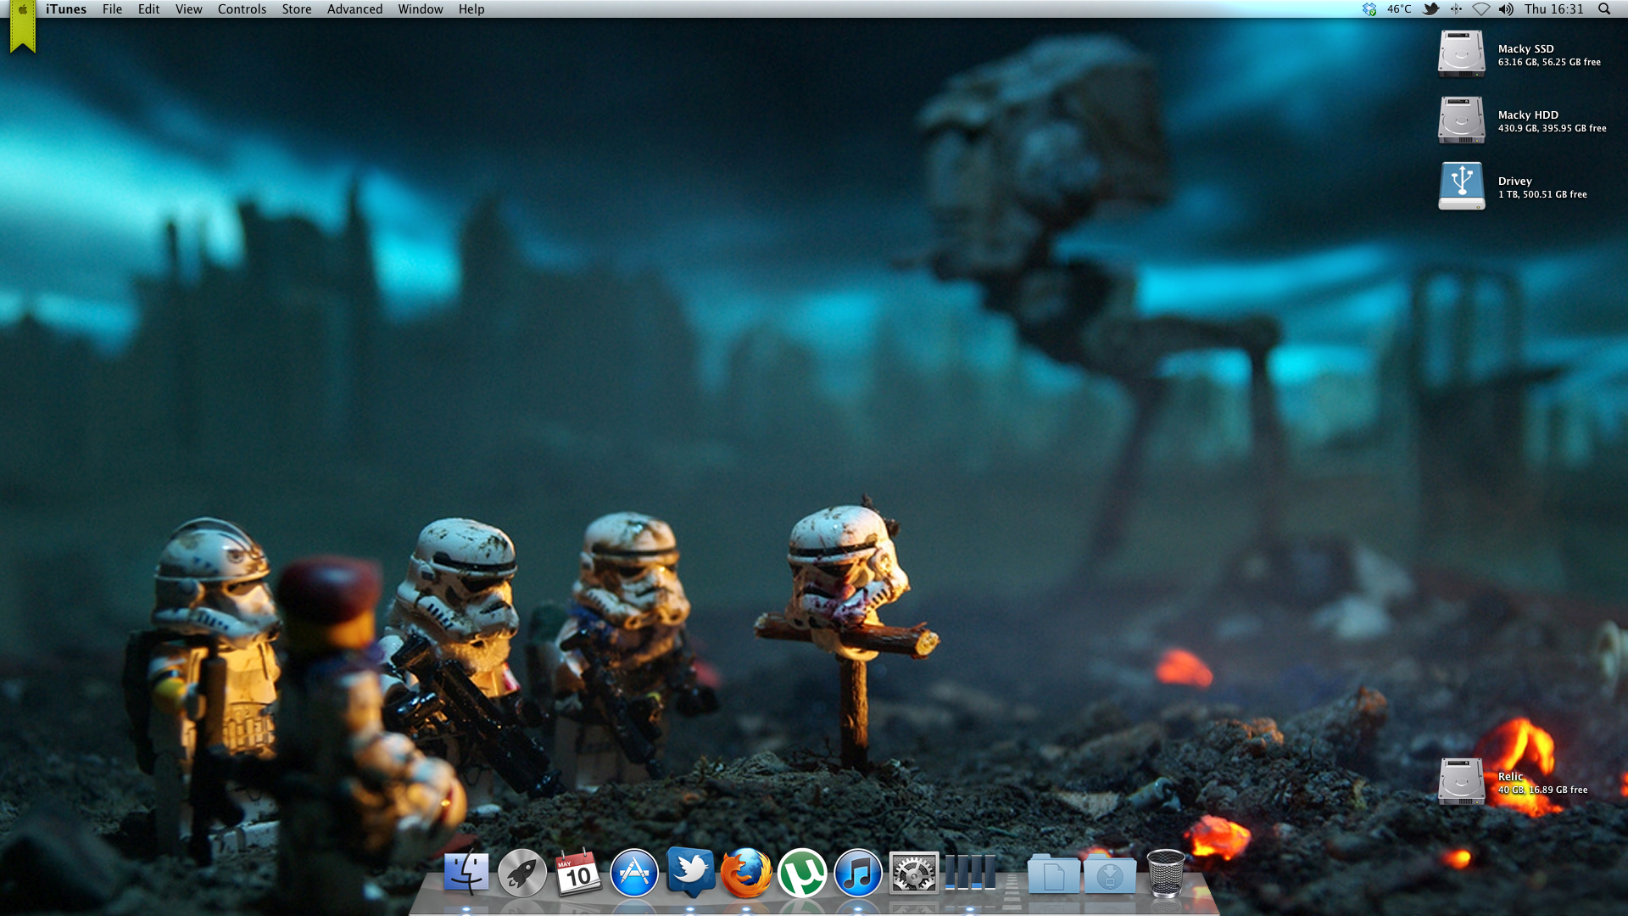Launch uTorrent from the Dock
The height and width of the screenshot is (916, 1628).
click(x=802, y=873)
